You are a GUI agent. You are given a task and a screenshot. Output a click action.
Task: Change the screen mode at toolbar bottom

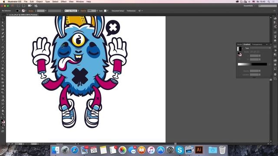point(3,131)
